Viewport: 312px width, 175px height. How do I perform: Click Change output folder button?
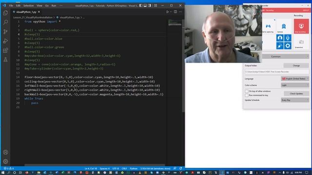tap(296, 66)
